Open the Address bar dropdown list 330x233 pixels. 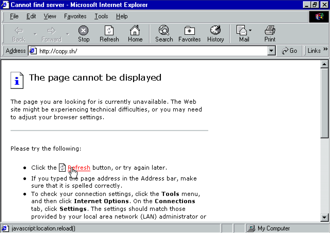click(x=271, y=51)
